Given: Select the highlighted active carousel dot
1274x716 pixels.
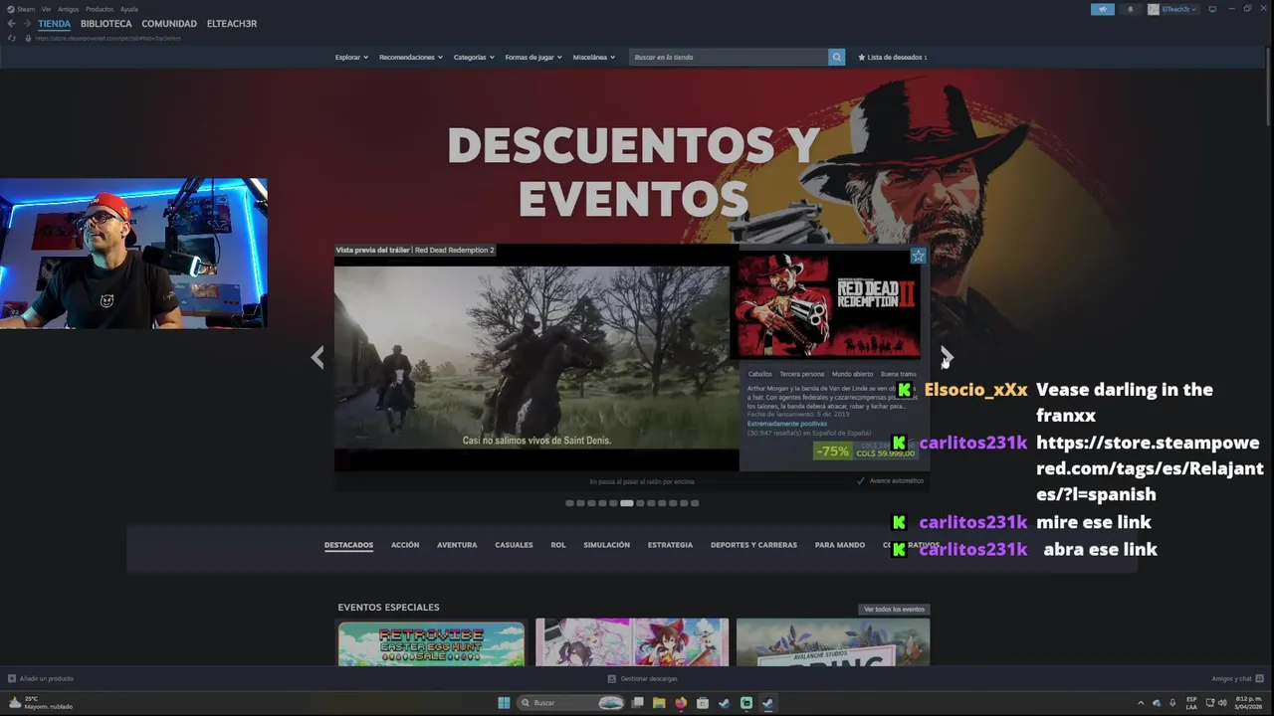Looking at the screenshot, I should click(x=626, y=503).
